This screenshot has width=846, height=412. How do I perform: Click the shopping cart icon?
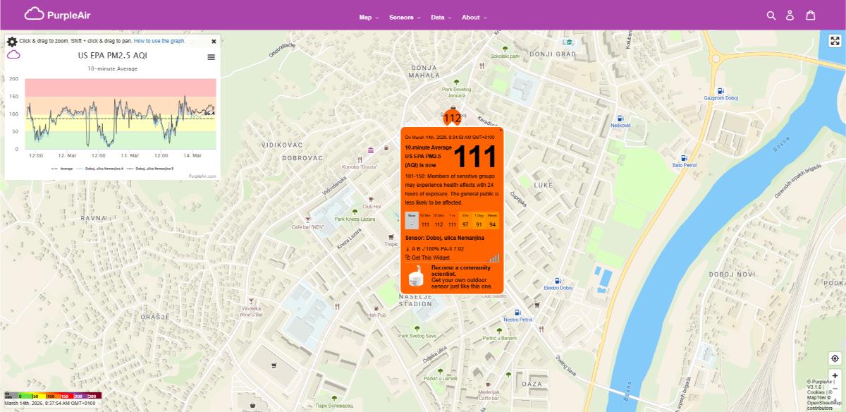(811, 16)
